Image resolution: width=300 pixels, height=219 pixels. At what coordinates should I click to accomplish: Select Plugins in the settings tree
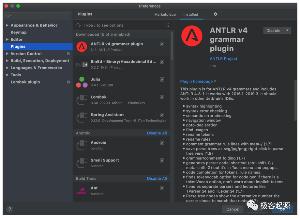pyautogui.click(x=38, y=46)
